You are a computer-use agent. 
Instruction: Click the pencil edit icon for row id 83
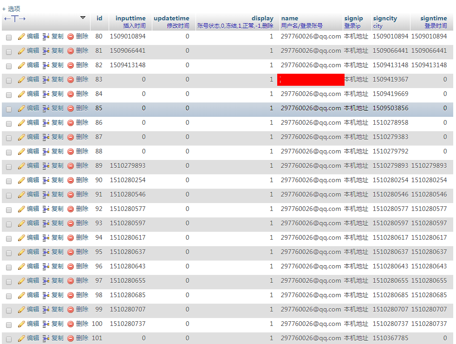(x=21, y=80)
